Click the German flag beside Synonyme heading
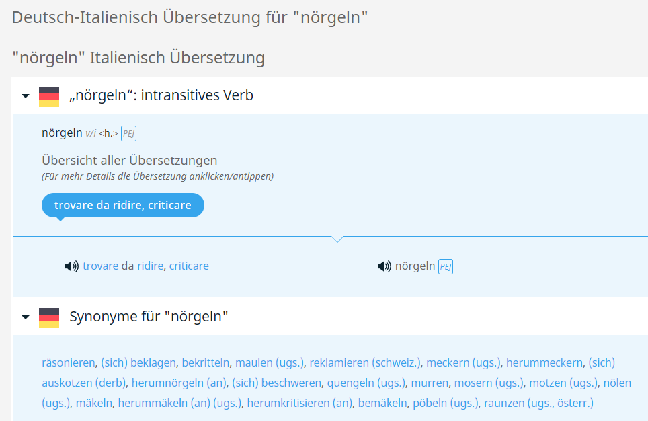648x421 pixels. (x=49, y=317)
